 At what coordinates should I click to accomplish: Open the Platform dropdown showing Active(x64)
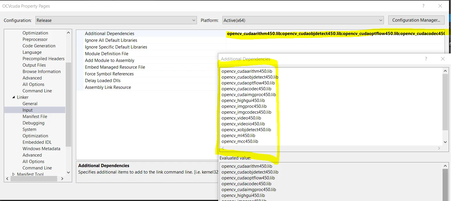coord(303,20)
